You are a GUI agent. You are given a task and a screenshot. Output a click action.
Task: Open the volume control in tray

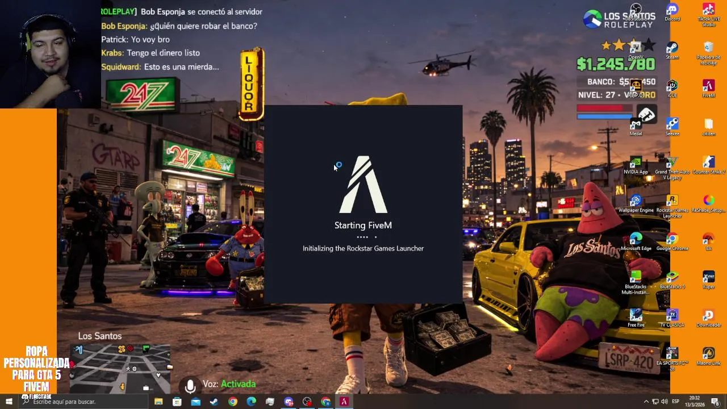[664, 402]
